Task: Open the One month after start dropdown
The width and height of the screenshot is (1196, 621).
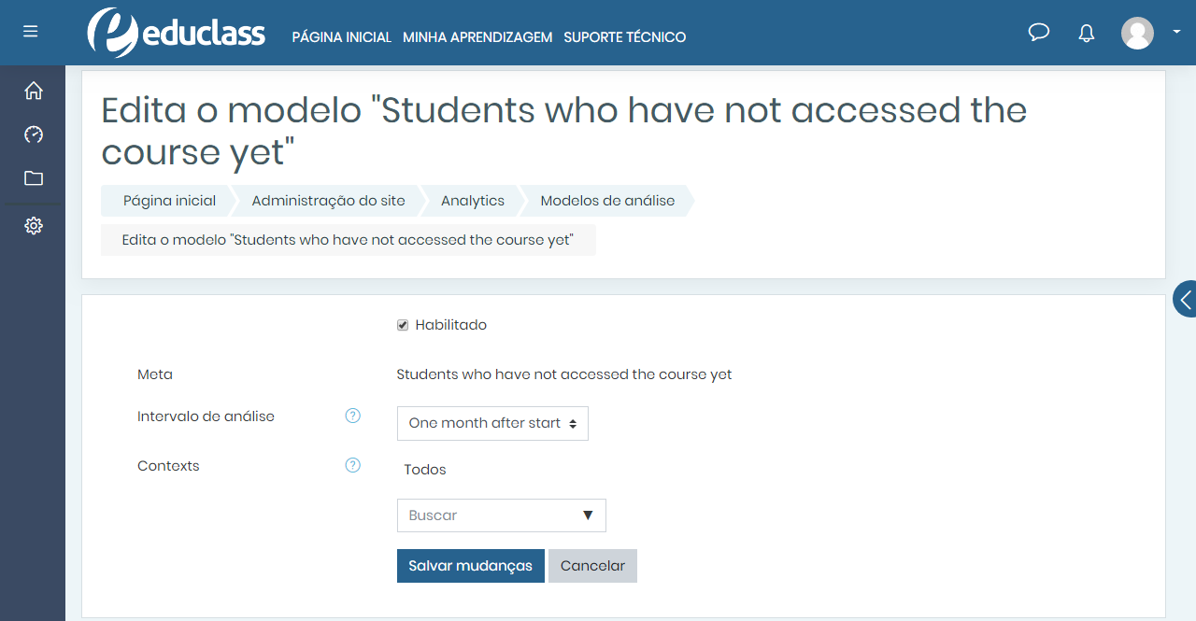Action: [492, 423]
